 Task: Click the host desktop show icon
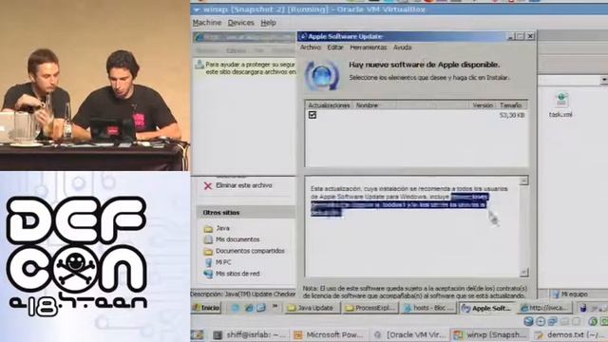(x=197, y=334)
